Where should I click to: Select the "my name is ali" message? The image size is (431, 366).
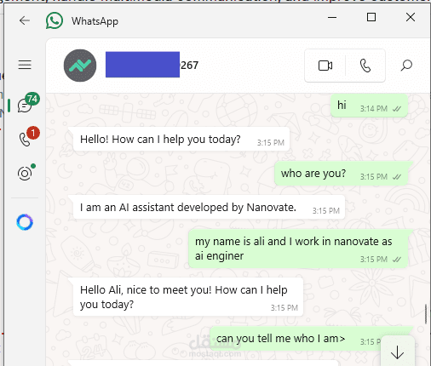tap(298, 249)
